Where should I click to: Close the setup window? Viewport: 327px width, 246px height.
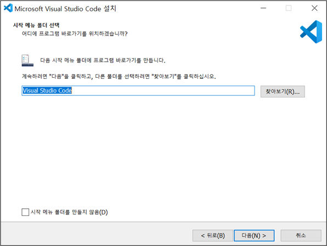coord(314,8)
